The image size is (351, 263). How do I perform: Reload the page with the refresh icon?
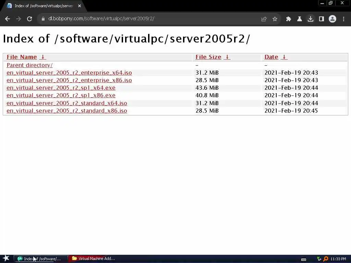29,19
